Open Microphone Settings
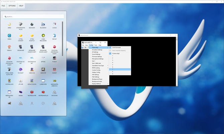 point(99,59)
